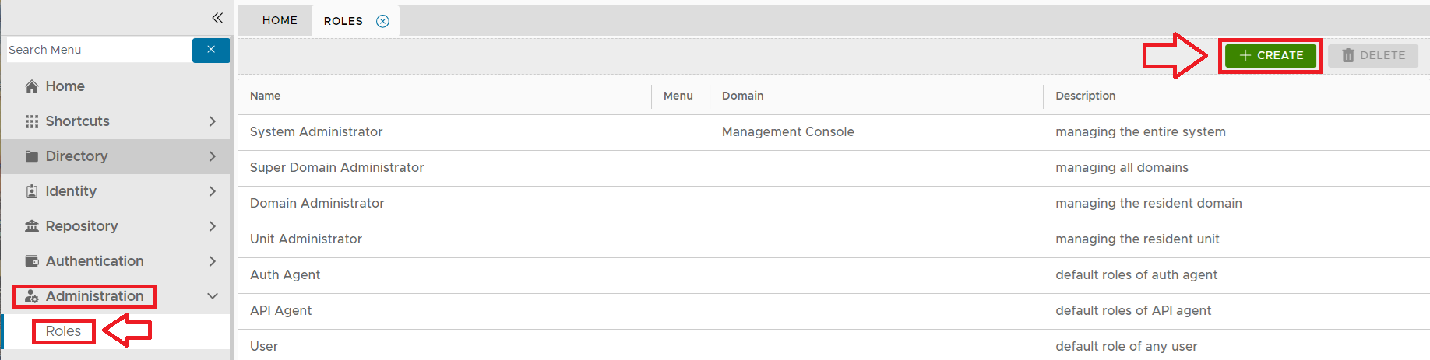
Task: Clear the Search Menu with X button
Action: 211,50
